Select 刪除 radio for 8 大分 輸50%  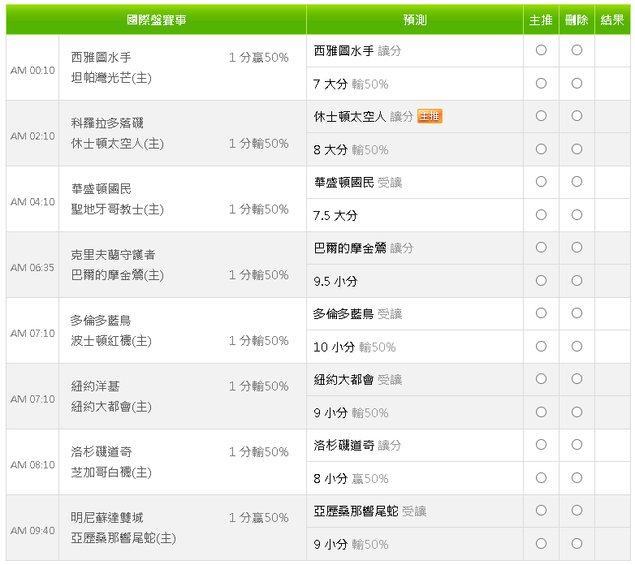577,149
